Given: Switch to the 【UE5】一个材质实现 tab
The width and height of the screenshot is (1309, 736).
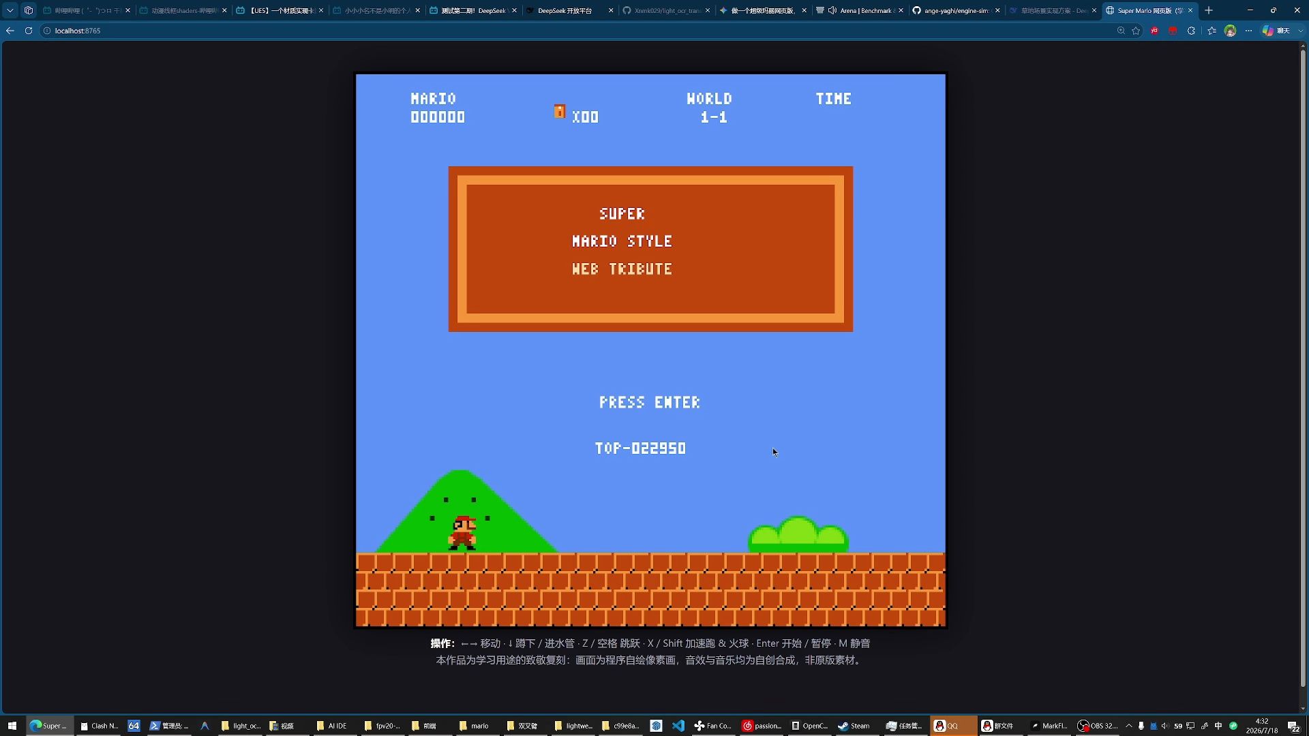Looking at the screenshot, I should (x=280, y=10).
